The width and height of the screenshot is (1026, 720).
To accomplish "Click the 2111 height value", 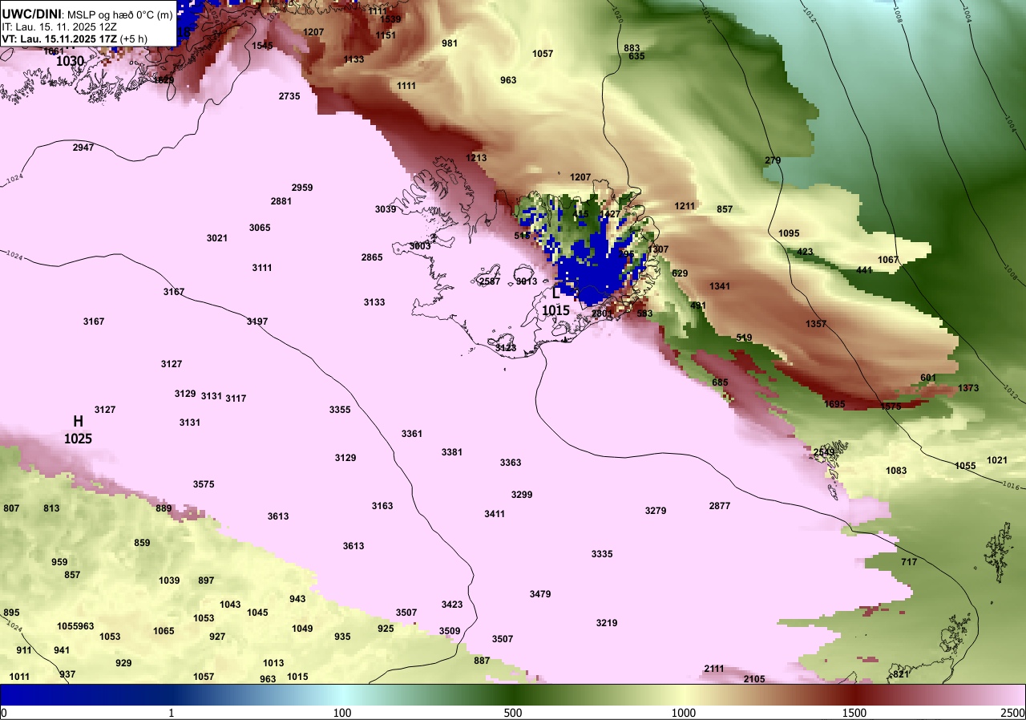I will pyautogui.click(x=714, y=669).
